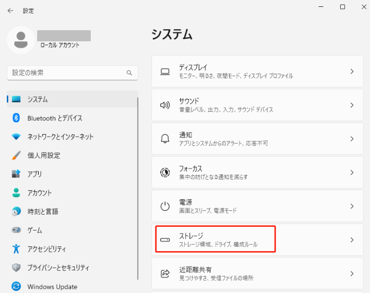This screenshot has width=370, height=293.
Task: Click the Bluetooth icon in the sidebar
Action: tap(16, 118)
